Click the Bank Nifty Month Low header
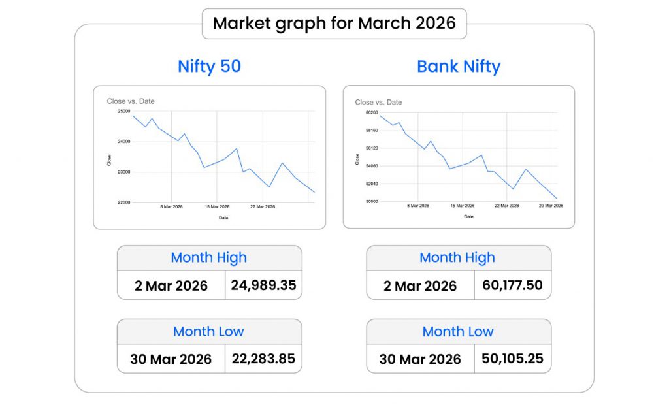669x405 pixels. (x=457, y=332)
